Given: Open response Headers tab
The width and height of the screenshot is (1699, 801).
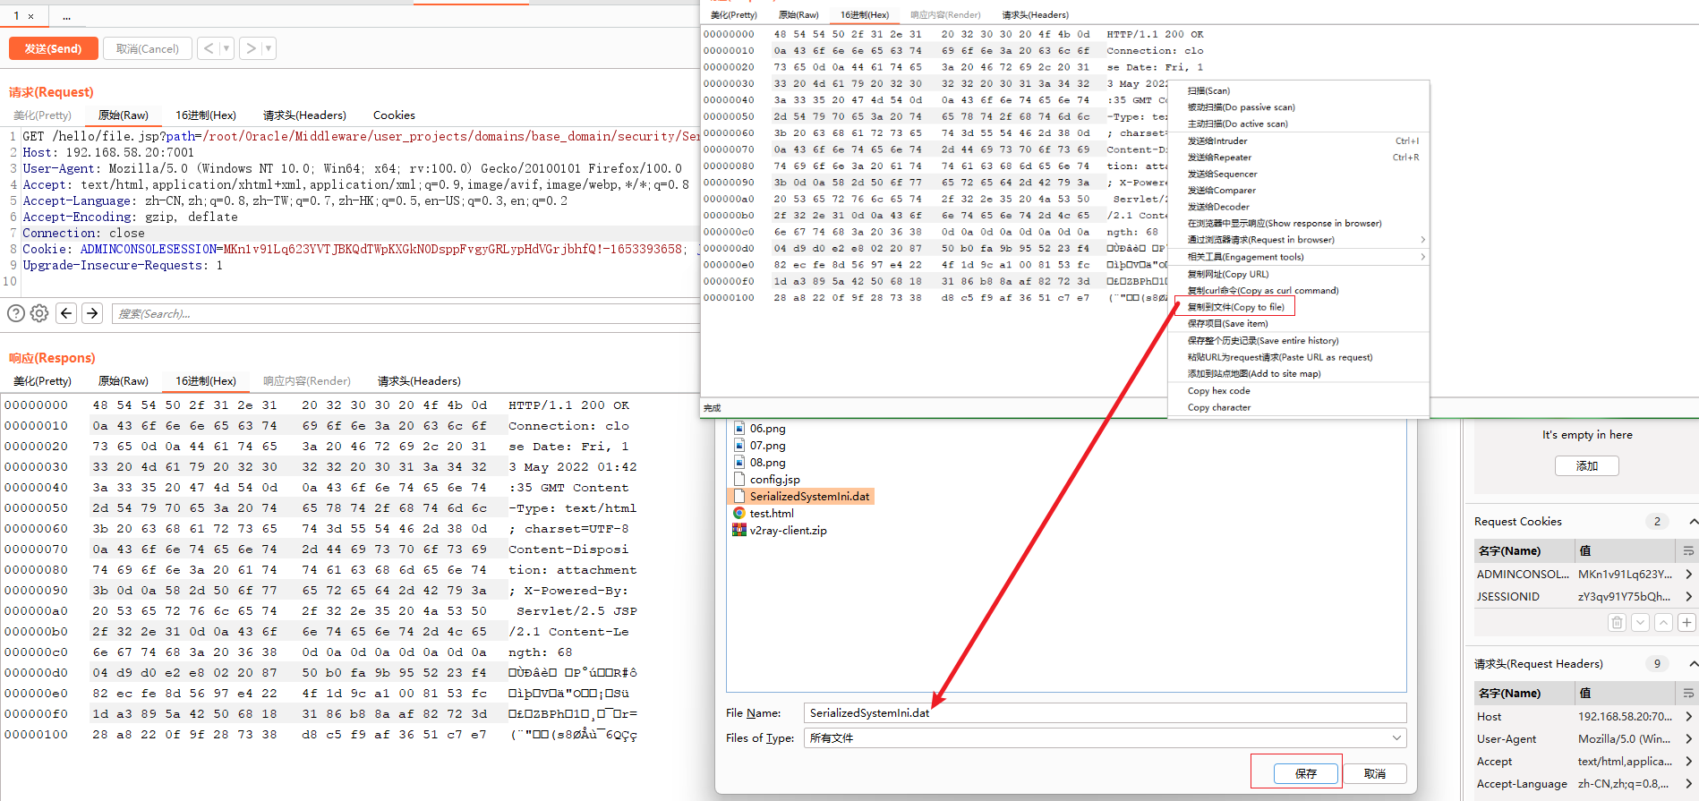Looking at the screenshot, I should [x=419, y=380].
